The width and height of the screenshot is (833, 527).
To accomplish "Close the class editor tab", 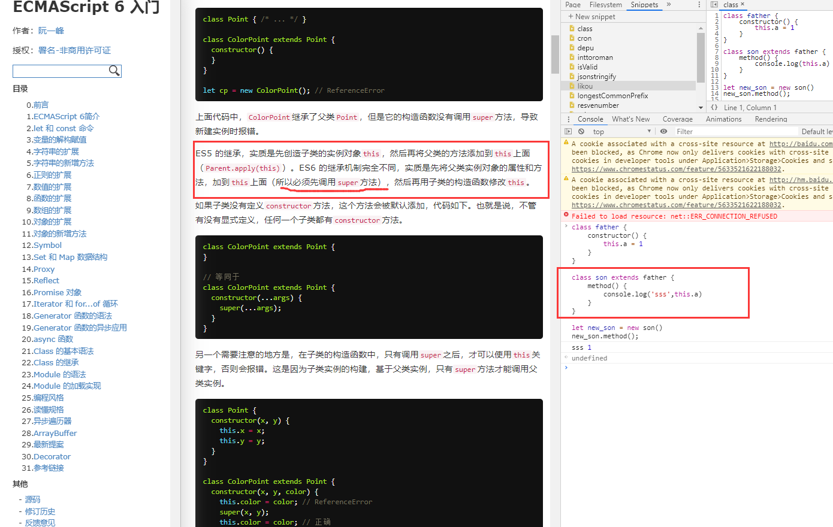I will (x=742, y=5).
